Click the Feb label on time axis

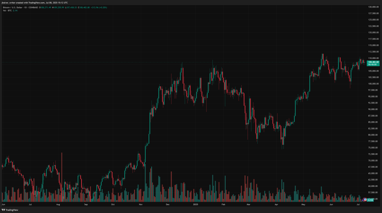(x=223, y=204)
